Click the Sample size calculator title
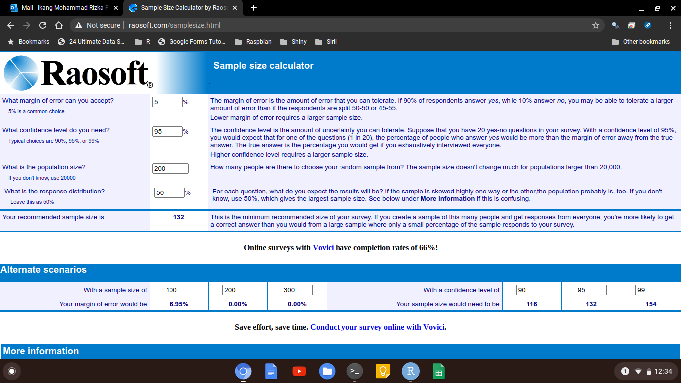 pos(263,66)
